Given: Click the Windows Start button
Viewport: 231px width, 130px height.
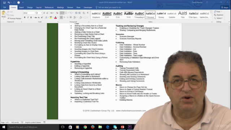Looking at the screenshot, I should (x=4, y=127).
